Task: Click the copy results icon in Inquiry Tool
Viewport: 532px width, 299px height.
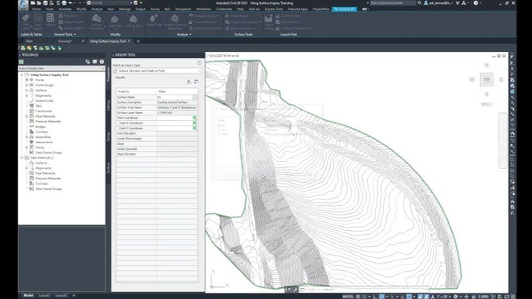Action: click(x=189, y=81)
